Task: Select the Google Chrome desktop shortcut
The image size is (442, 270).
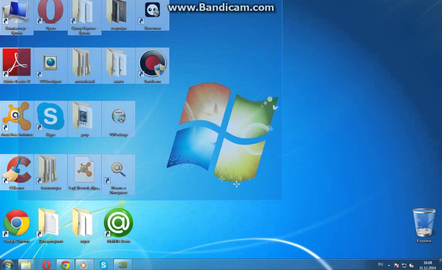Action: tap(17, 226)
